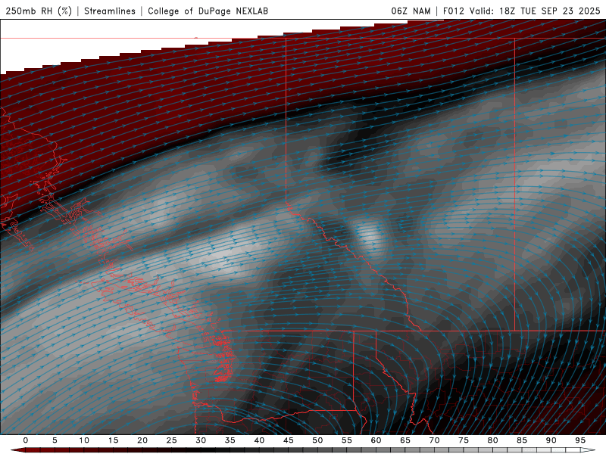The height and width of the screenshot is (454, 606).
Task: Click the colorbar label '50'
Action: [317, 440]
